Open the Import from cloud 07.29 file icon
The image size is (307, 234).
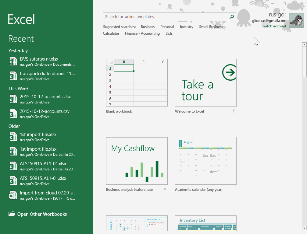coord(13,195)
